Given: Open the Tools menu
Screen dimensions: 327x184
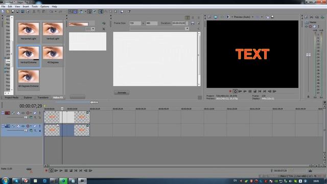Looking at the screenshot, I should 34,7.
